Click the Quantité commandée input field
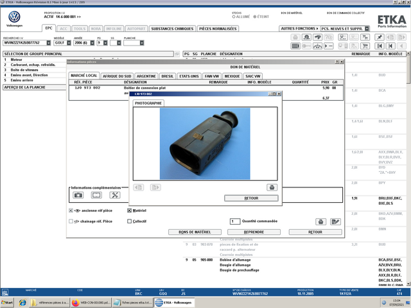411x308 pixels. click(x=235, y=221)
